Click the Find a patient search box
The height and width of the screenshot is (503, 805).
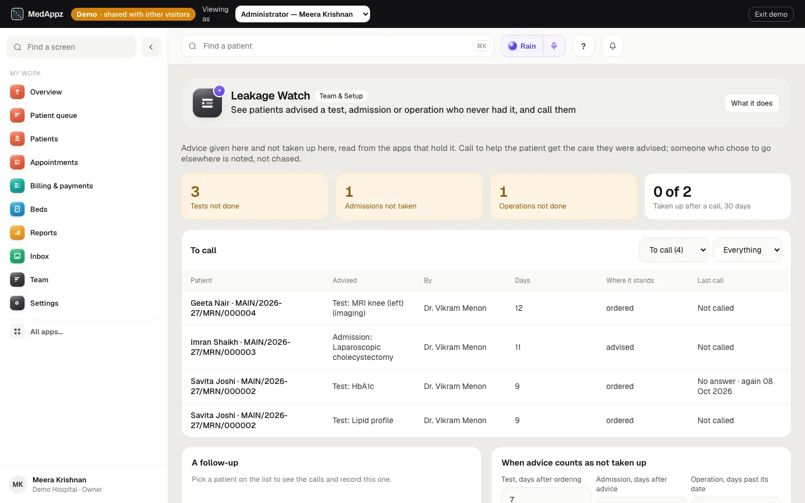point(338,46)
